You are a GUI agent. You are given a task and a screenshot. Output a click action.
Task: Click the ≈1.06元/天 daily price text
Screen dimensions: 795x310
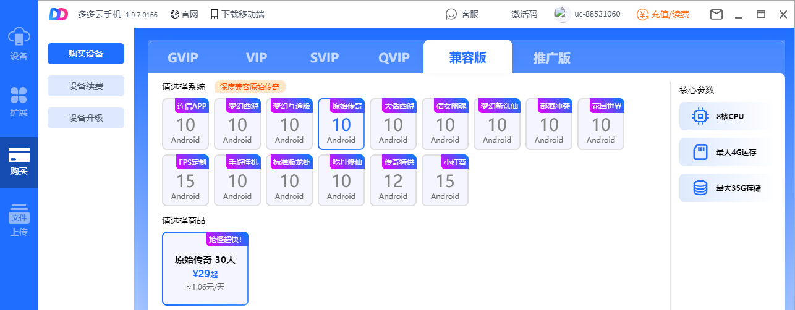(x=205, y=287)
